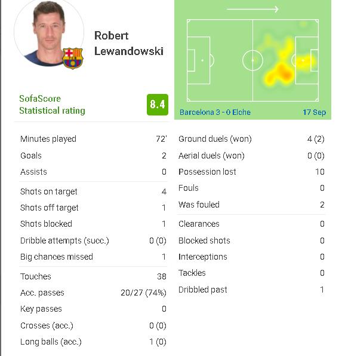Click the Goals value 2
The image size is (342, 356).
coord(164,156)
